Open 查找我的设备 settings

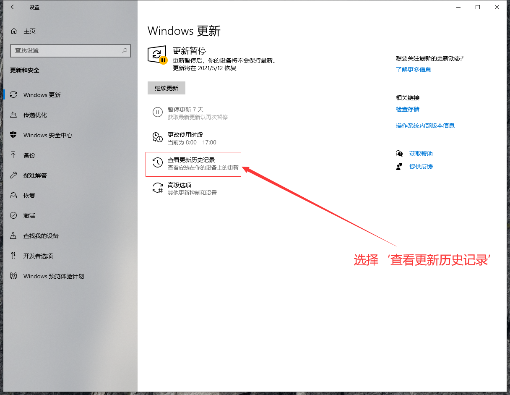pos(70,236)
